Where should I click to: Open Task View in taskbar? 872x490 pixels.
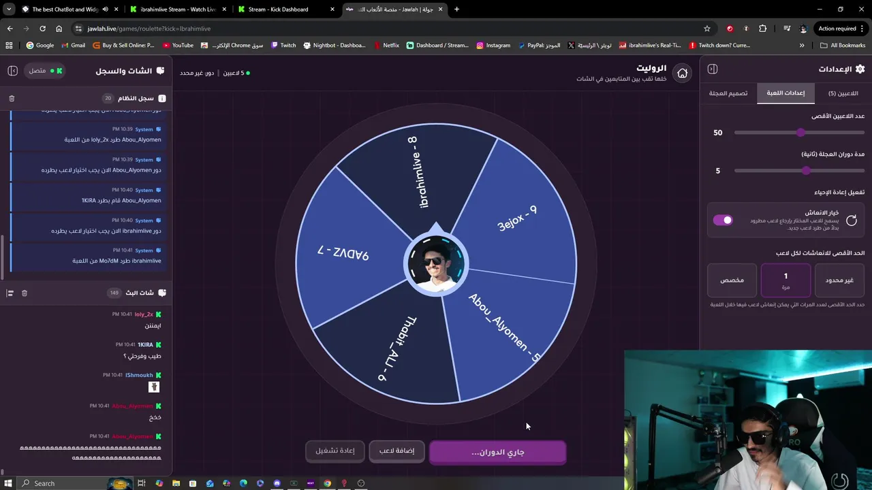[142, 483]
